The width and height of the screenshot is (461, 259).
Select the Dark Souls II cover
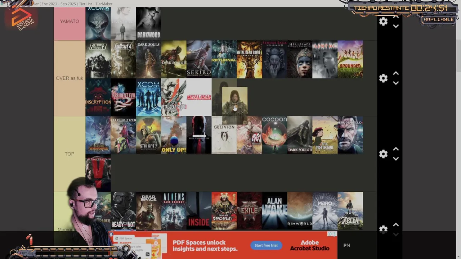[x=300, y=135]
